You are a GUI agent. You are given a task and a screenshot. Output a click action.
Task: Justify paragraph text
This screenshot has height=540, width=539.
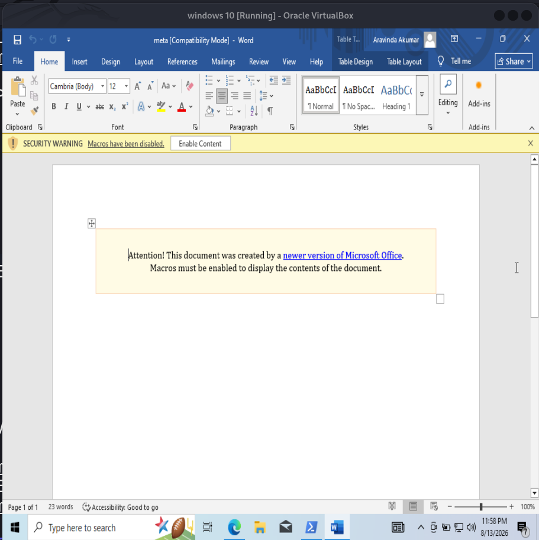(x=247, y=96)
